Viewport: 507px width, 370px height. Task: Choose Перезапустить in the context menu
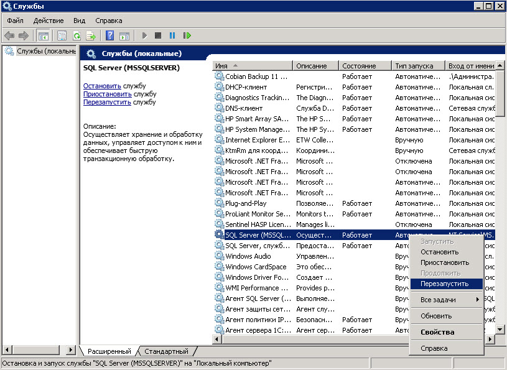point(447,284)
